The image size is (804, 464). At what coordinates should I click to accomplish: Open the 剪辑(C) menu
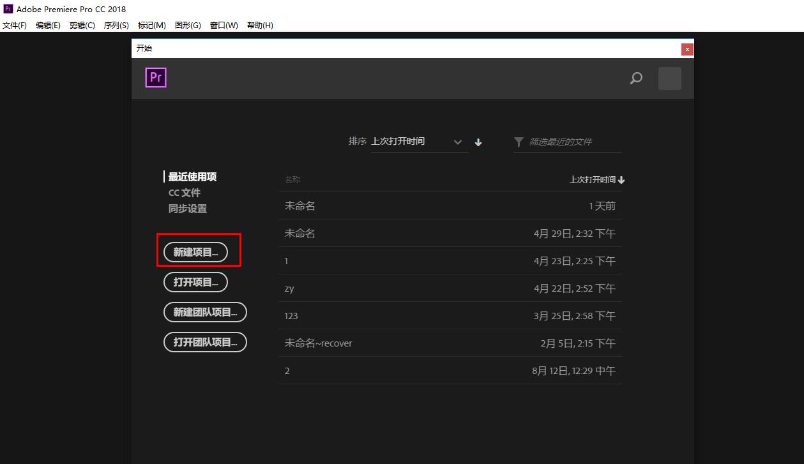point(82,26)
